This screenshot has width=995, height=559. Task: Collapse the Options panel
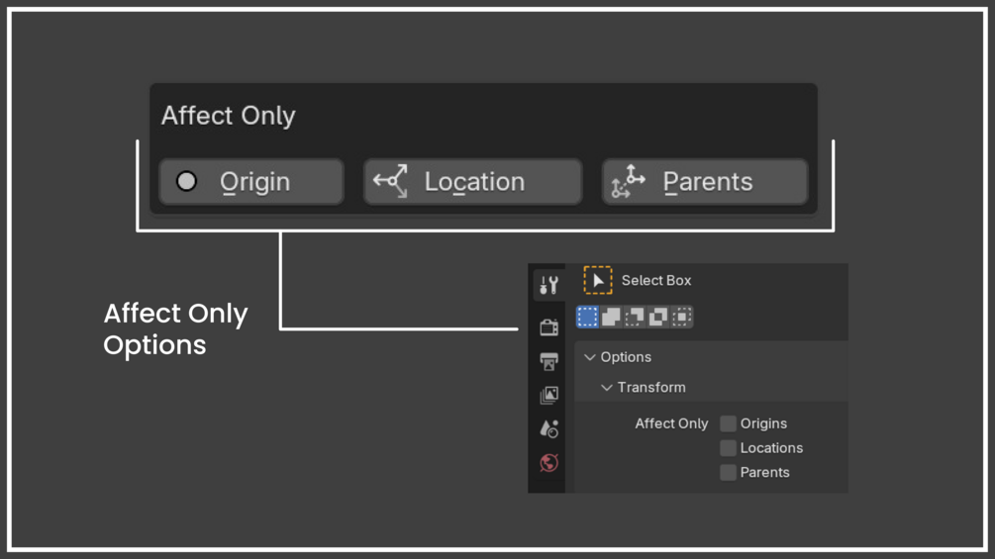[x=590, y=357]
